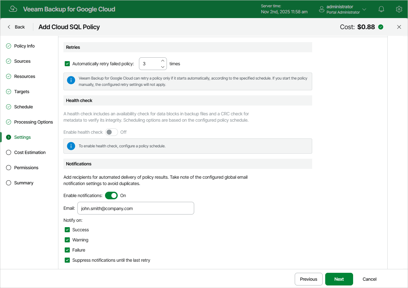Go to the Resources step
This screenshot has height=288, width=408.
click(x=25, y=76)
